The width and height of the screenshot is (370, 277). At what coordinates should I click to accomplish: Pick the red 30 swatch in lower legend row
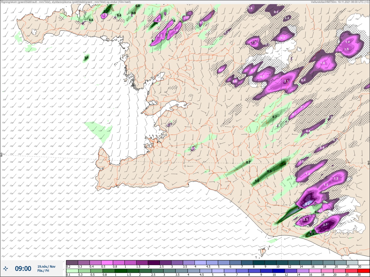click(x=363, y=271)
